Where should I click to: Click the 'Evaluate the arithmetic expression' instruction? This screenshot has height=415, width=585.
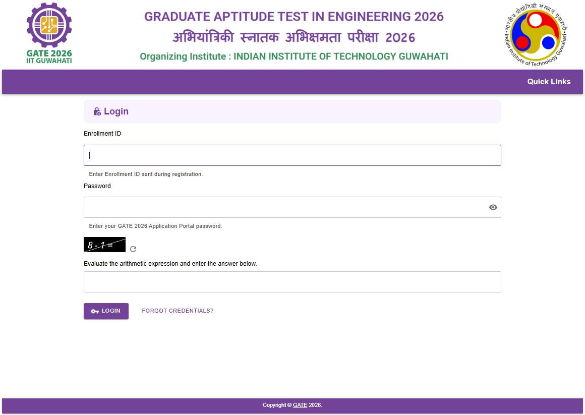170,264
